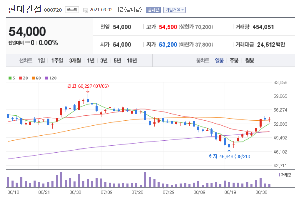Click the 42,711 price axis label
This screenshot has height=198, width=295.
click(280, 166)
